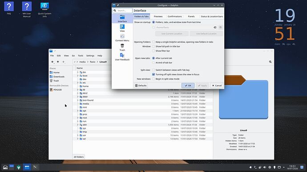Click 'flavio' in the Dolphin breadcrumb path

pos(93,62)
